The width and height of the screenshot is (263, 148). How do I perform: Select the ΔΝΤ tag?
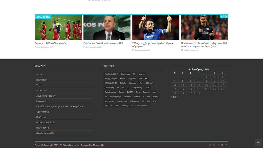pos(140,78)
